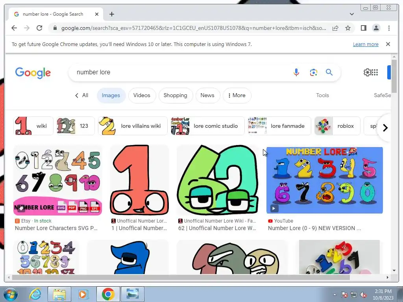
Task: Open the Windows Start menu orb
Action: click(x=10, y=294)
